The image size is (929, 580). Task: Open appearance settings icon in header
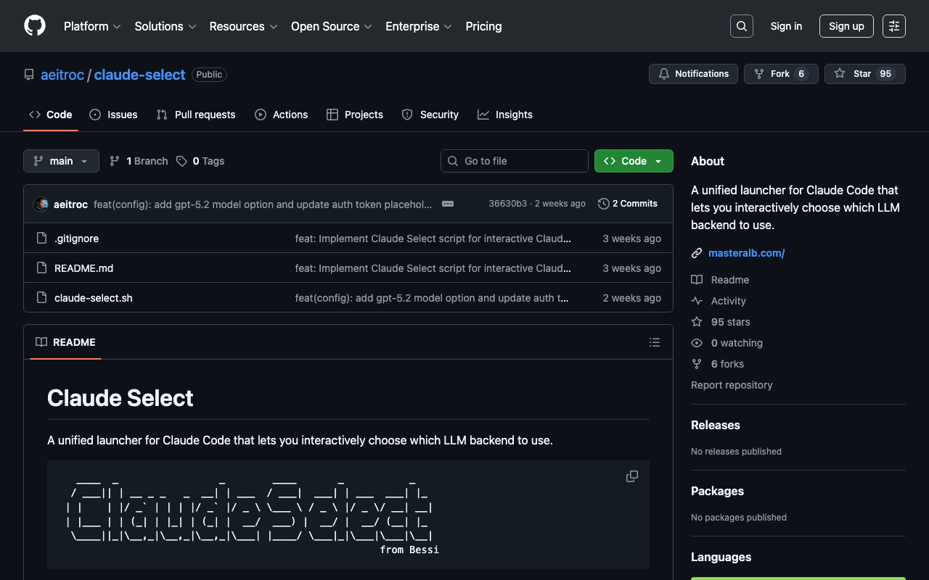pyautogui.click(x=893, y=26)
